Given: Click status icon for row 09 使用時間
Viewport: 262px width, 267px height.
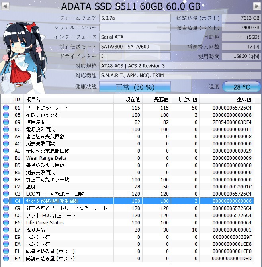Looking at the screenshot, I should pyautogui.click(x=6, y=122).
